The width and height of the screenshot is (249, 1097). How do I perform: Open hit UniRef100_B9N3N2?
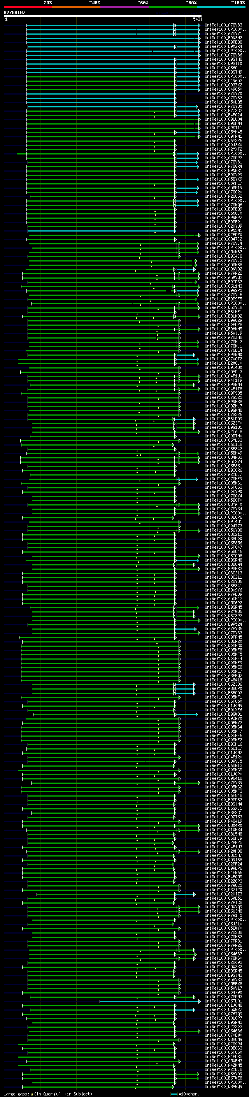coord(223,38)
